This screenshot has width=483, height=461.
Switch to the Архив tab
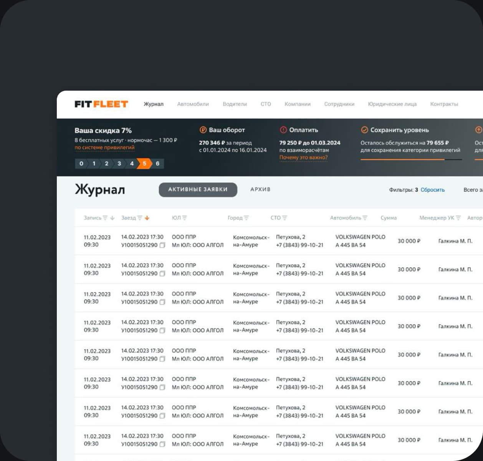(x=260, y=189)
